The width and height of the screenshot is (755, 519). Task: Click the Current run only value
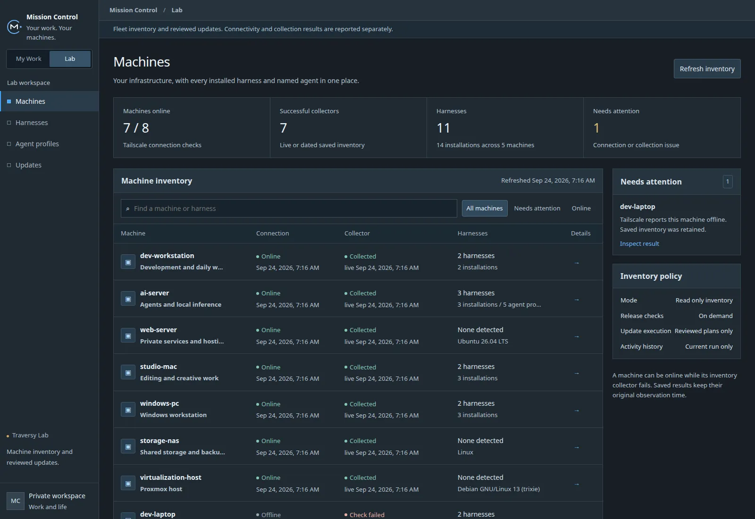[709, 346]
